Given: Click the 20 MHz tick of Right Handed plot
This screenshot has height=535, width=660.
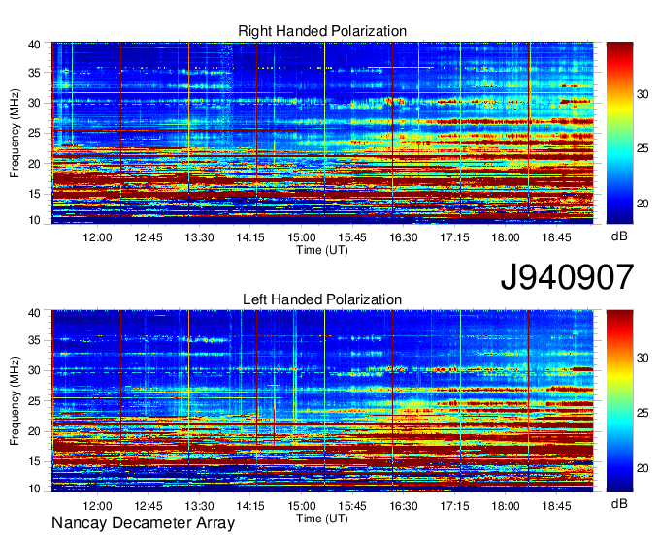Looking at the screenshot, I should point(34,164).
